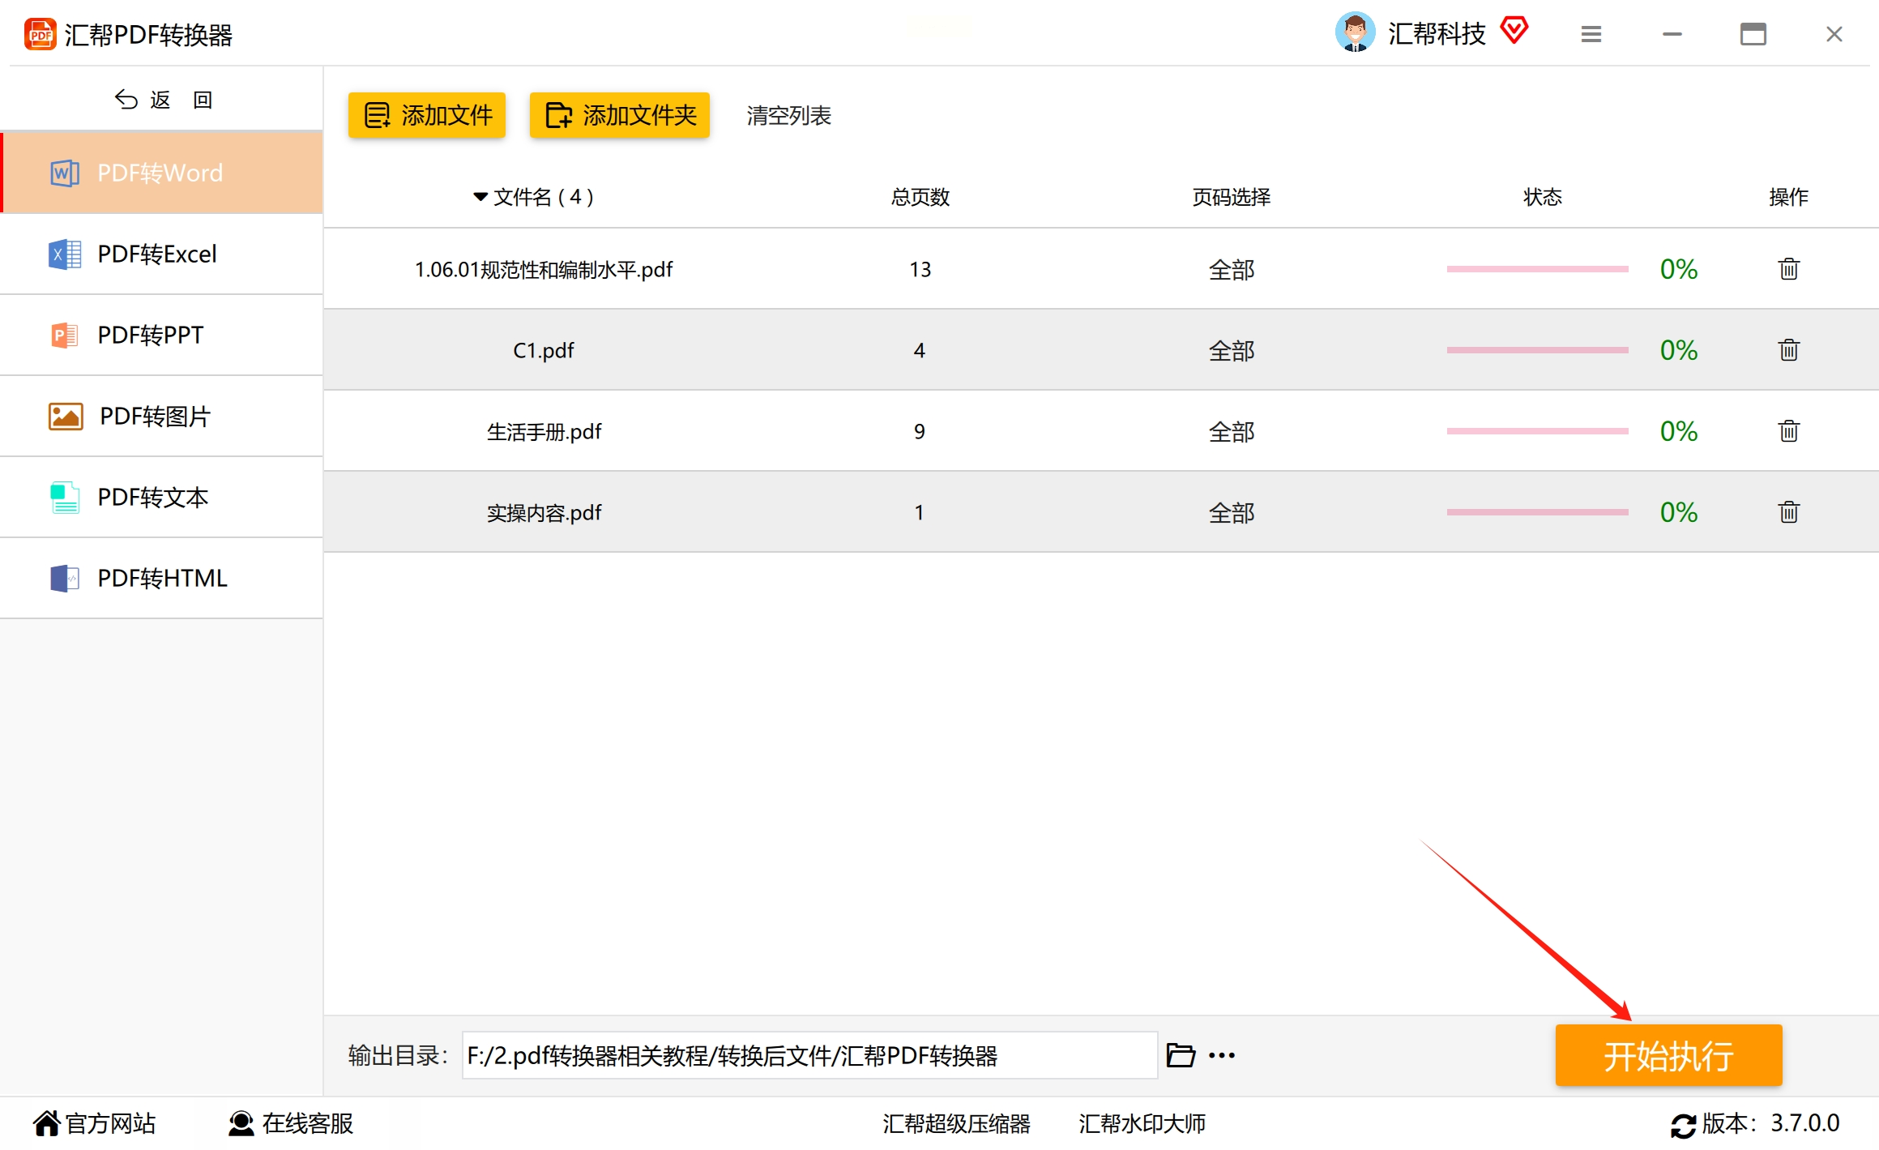The width and height of the screenshot is (1879, 1150).
Task: Click 清空列表 to clear files
Action: coord(788,116)
